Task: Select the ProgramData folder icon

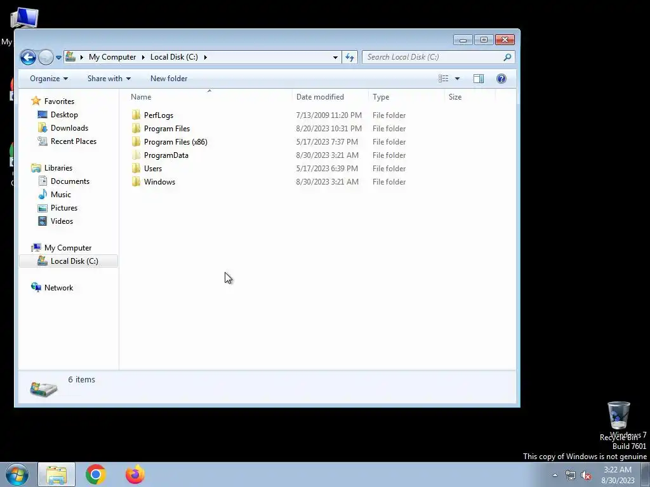Action: [136, 155]
